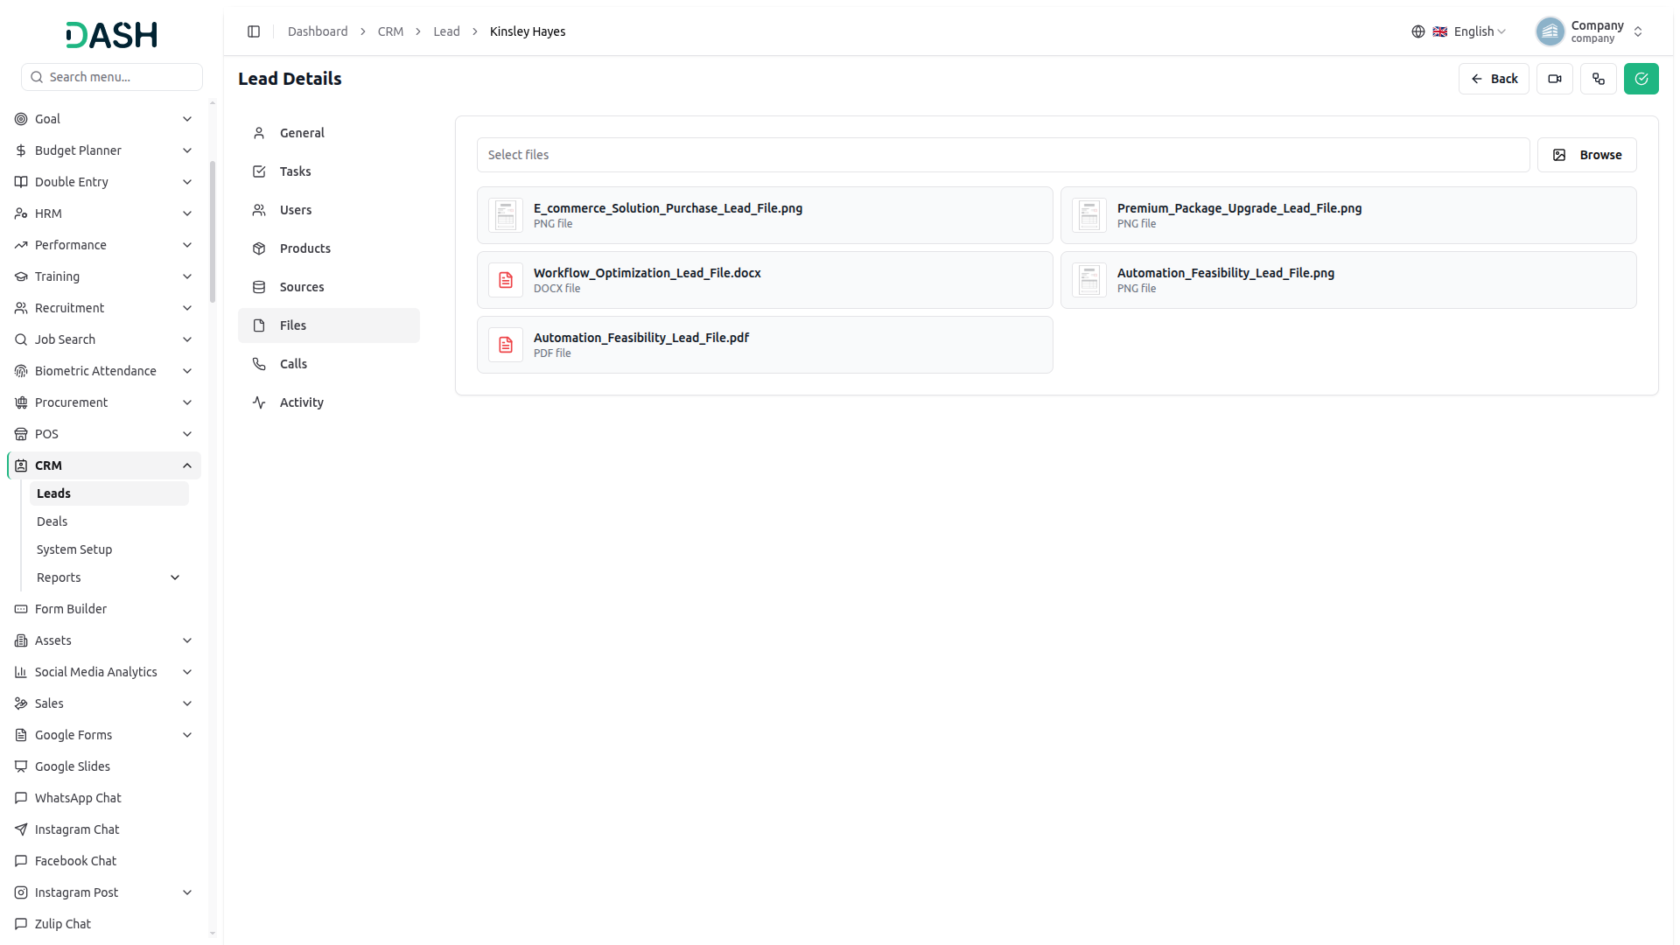Image resolution: width=1680 pixels, height=945 pixels.
Task: Click the Procurement cart icon
Action: pos(21,402)
